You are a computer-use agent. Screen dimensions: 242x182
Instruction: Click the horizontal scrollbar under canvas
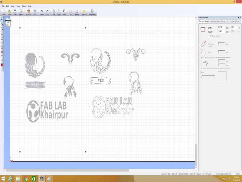(x=67, y=170)
